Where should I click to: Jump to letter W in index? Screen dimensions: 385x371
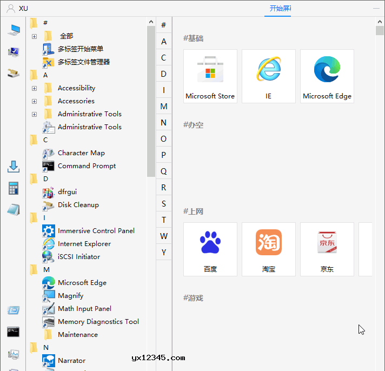[x=164, y=236]
